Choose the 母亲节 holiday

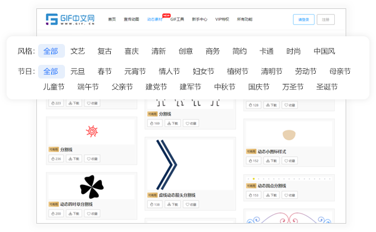click(340, 71)
